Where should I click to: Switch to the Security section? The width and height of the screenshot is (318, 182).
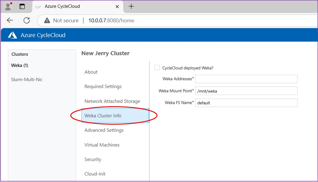[x=93, y=159]
